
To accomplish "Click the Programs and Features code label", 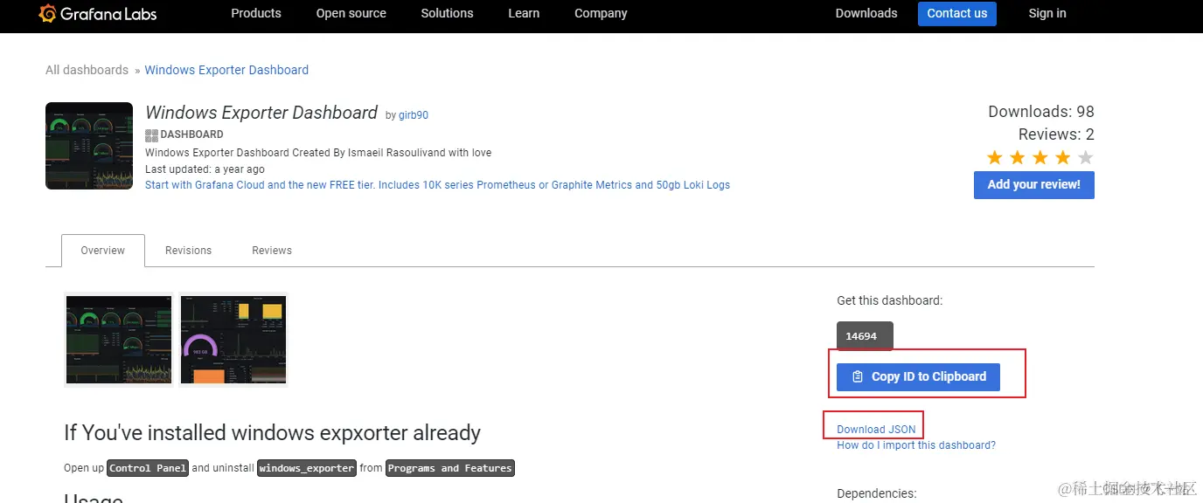I will pos(450,468).
